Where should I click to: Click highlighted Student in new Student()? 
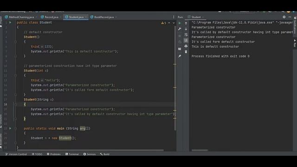[65, 138]
